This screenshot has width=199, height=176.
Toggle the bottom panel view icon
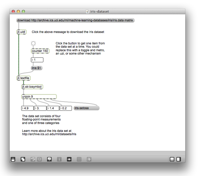pos(172,159)
